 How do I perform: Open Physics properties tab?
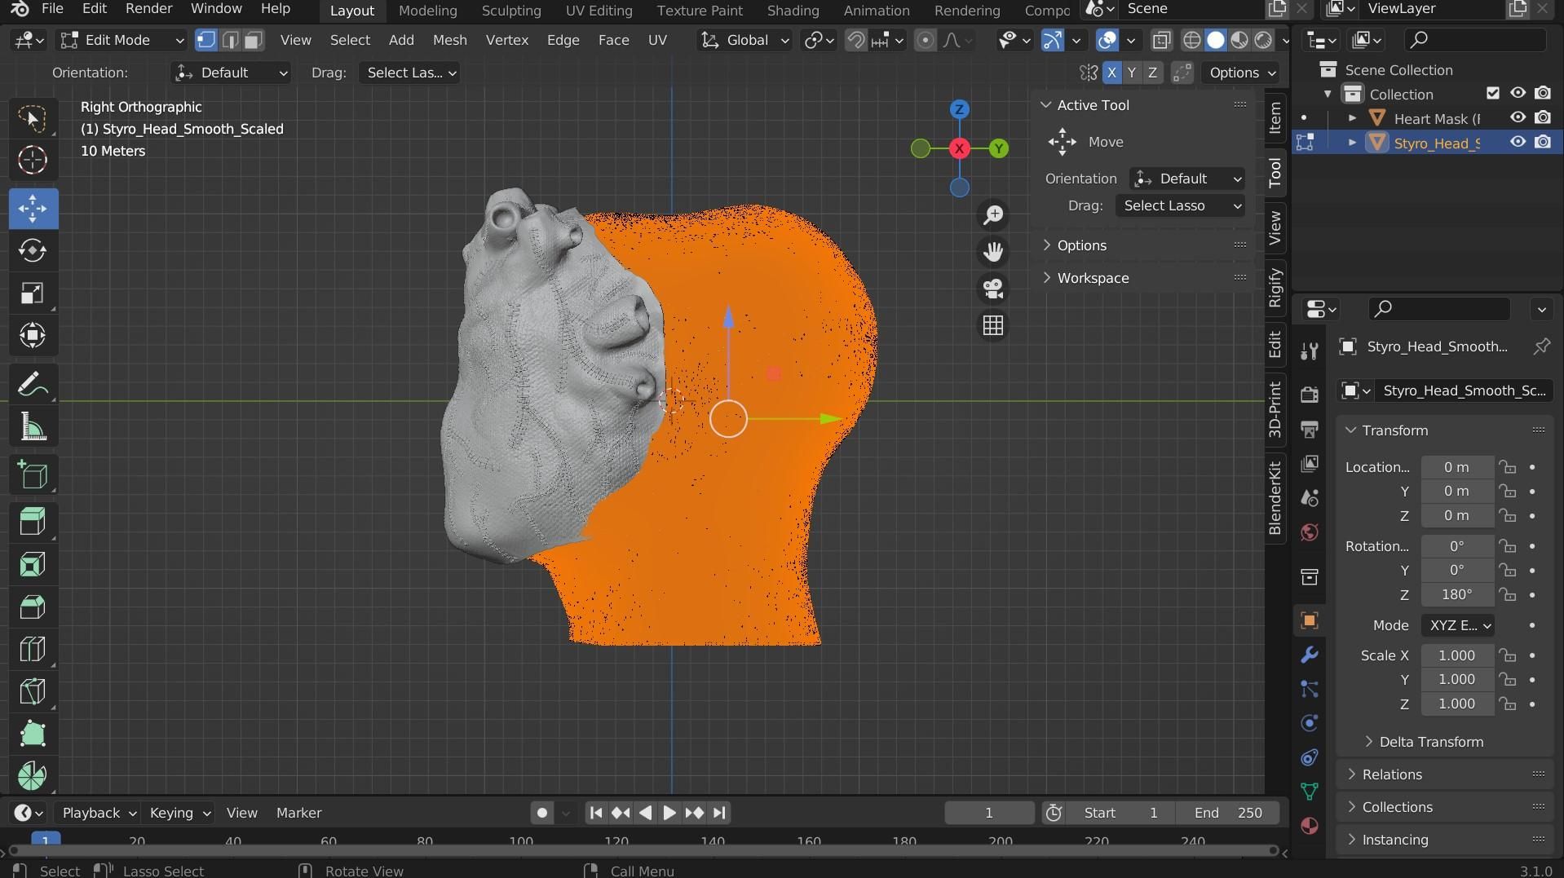[1309, 723]
